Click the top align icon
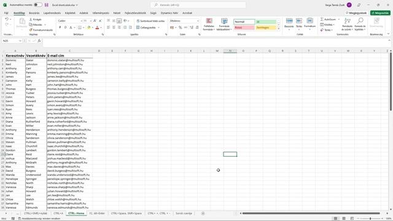This screenshot has width=393, height=221. [108, 21]
